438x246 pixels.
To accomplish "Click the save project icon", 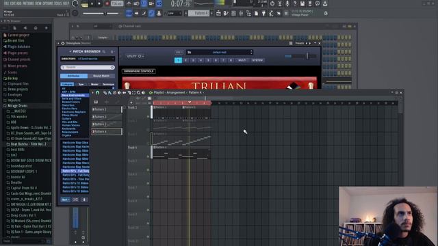I will coord(302,3).
